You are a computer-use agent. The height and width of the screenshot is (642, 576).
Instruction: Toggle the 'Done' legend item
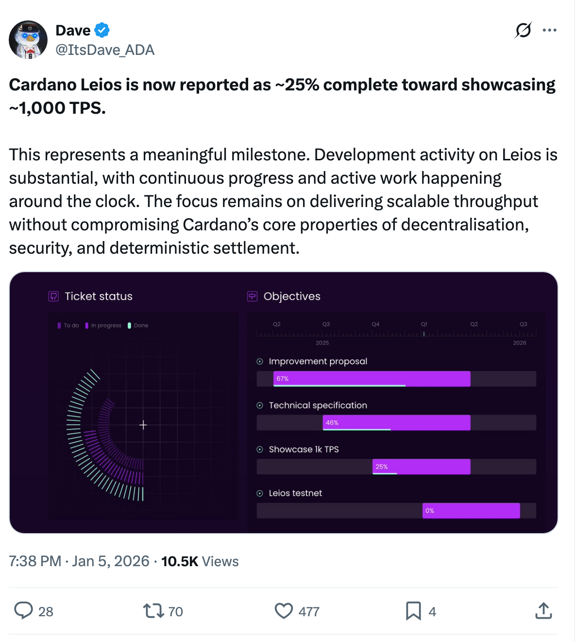(x=138, y=325)
